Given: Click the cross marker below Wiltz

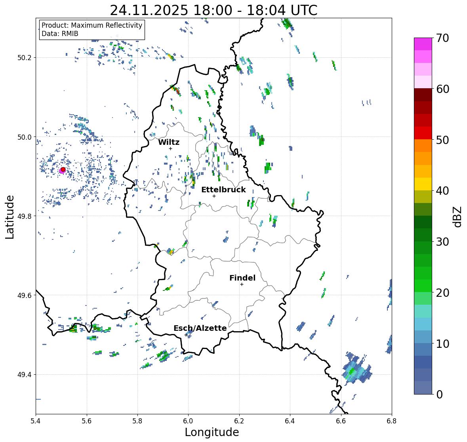Looking at the screenshot, I should (171, 149).
